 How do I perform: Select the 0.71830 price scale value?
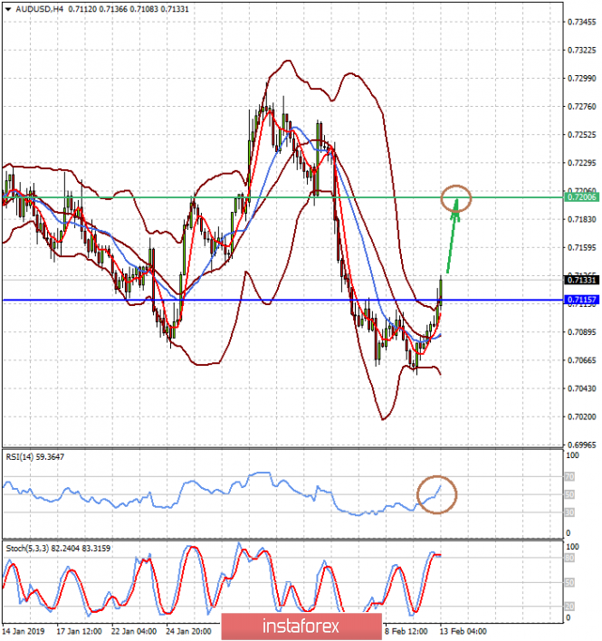582,219
